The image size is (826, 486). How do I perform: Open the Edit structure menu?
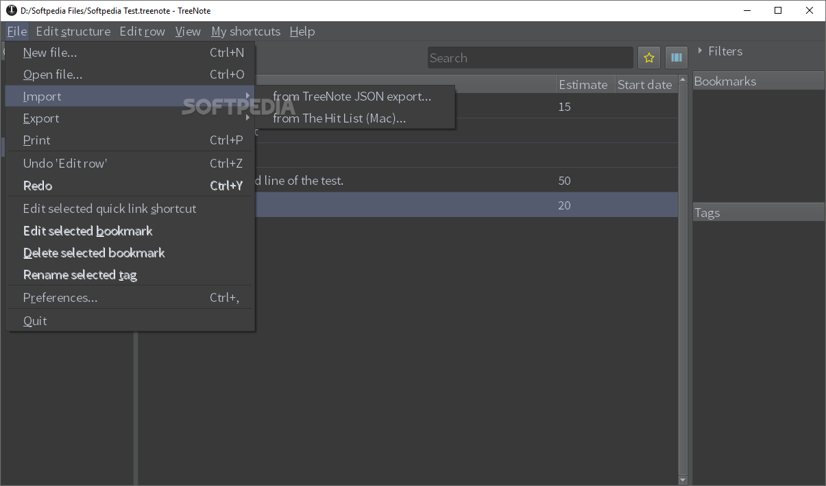[73, 31]
